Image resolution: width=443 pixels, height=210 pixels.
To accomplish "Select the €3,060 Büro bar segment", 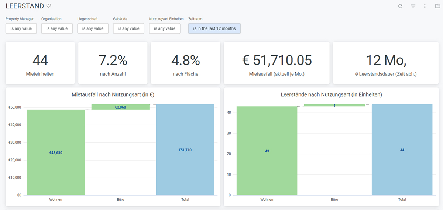I will (120, 107).
